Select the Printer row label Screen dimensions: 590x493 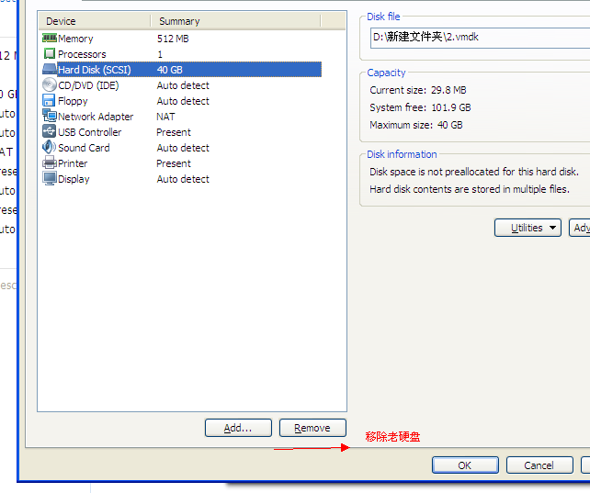pos(73,163)
